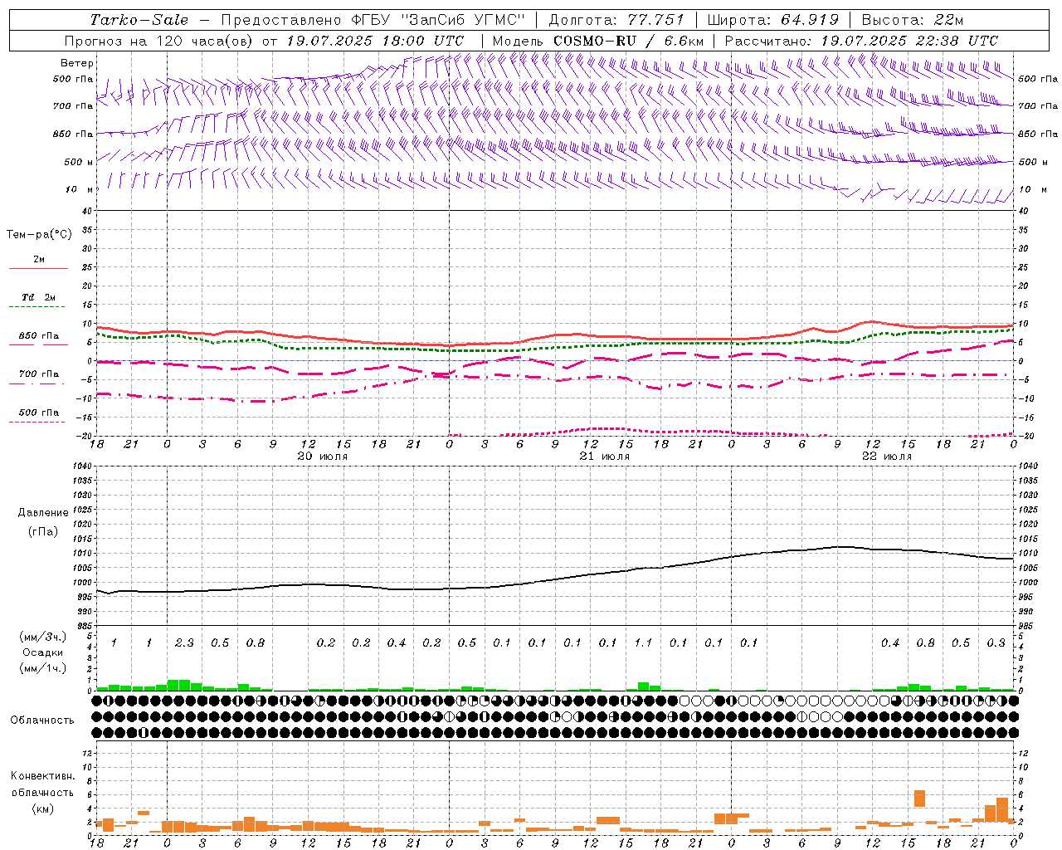Click the Осадки precipitation label
The height and width of the screenshot is (850, 1062).
coord(43,652)
